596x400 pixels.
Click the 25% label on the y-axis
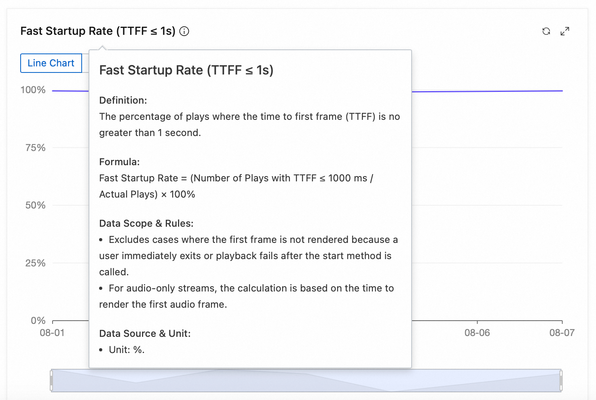(x=36, y=263)
